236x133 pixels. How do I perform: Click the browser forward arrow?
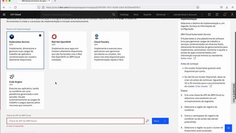[x=10, y=7]
